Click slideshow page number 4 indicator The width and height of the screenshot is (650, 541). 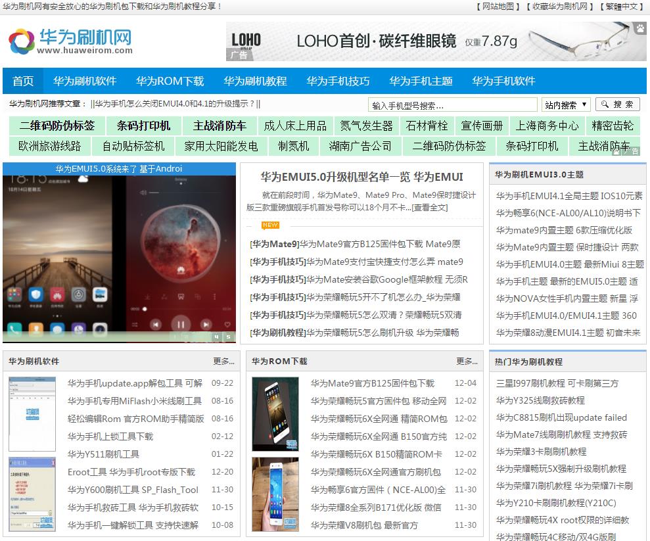pyautogui.click(x=216, y=337)
